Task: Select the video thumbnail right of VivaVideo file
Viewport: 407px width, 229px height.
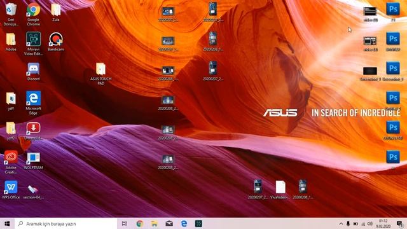Action: 303,186
